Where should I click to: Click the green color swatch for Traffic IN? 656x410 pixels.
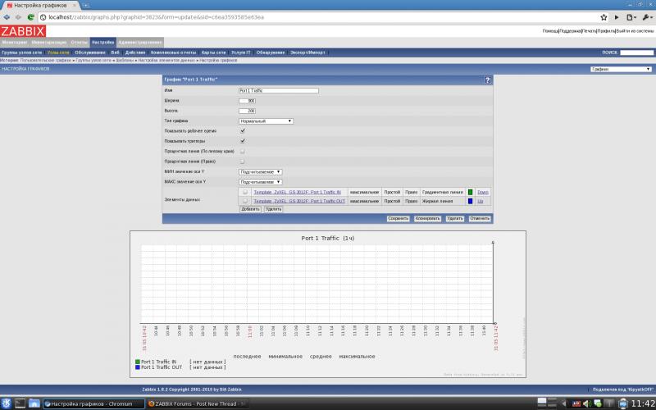[x=471, y=191]
